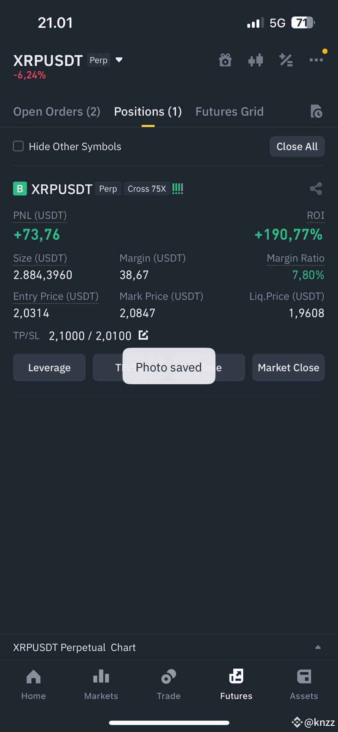Open the percent calculator icon
The image size is (338, 732).
[x=286, y=60]
